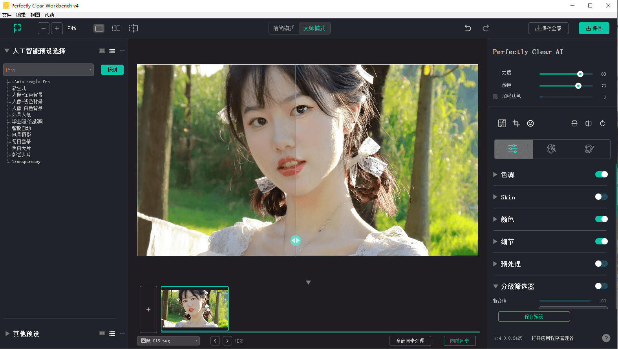Screen dimensions: 618x349
Task: Switch to split slider view
Action: coord(133,28)
